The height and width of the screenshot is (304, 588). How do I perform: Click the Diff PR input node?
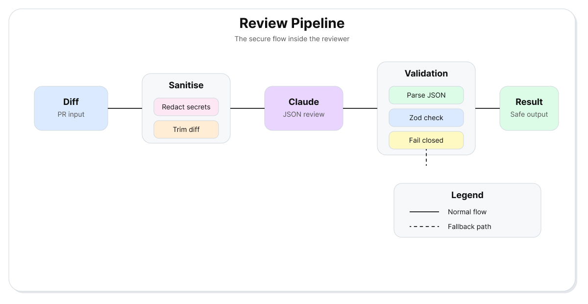[x=71, y=108]
